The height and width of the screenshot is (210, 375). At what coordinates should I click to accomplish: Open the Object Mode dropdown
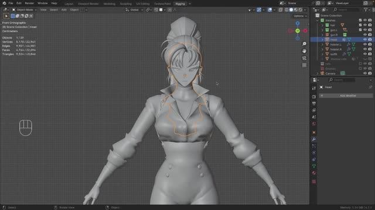(x=25, y=10)
